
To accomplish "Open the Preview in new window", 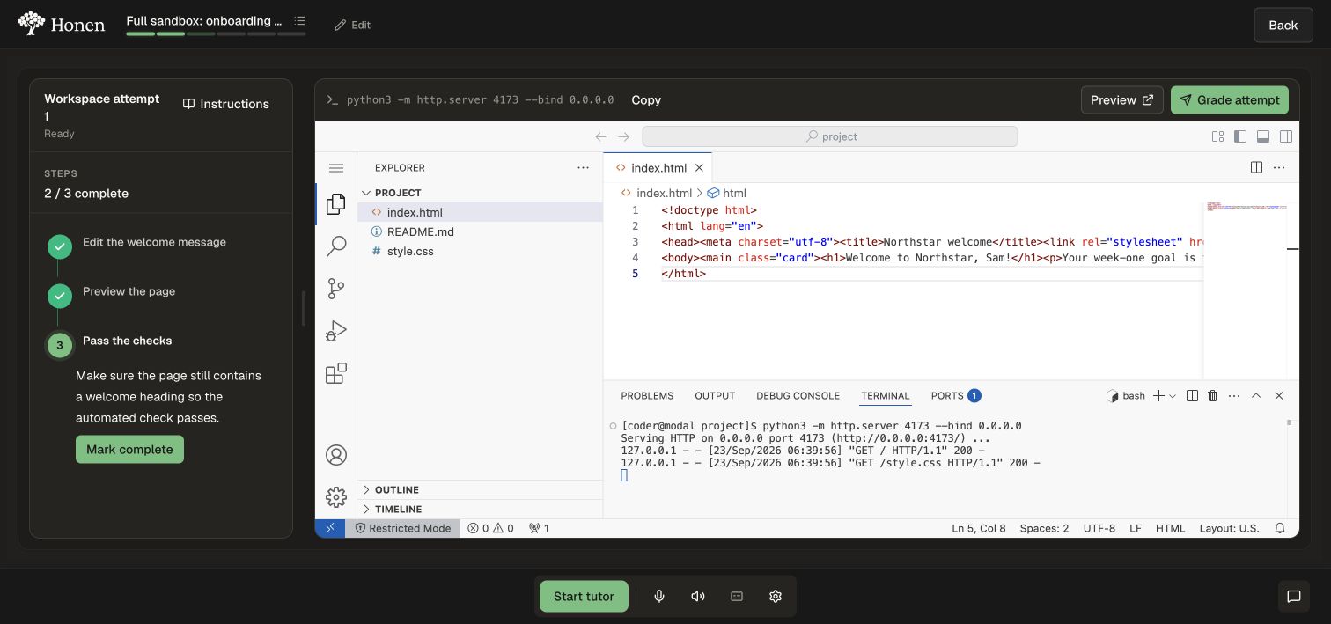I will tap(1121, 100).
